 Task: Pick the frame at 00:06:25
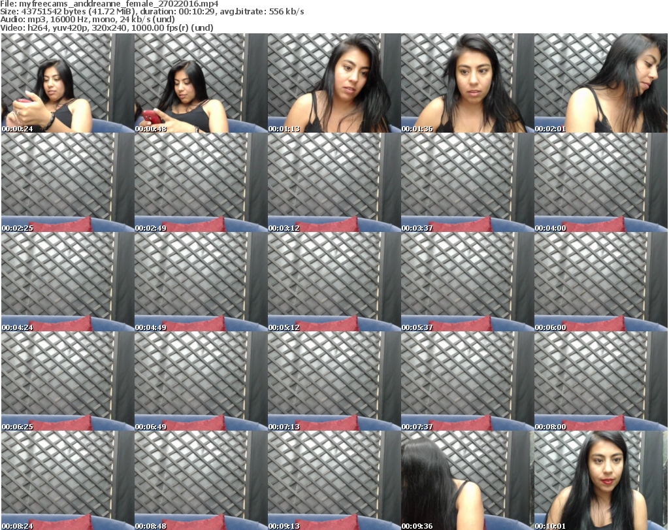point(68,382)
